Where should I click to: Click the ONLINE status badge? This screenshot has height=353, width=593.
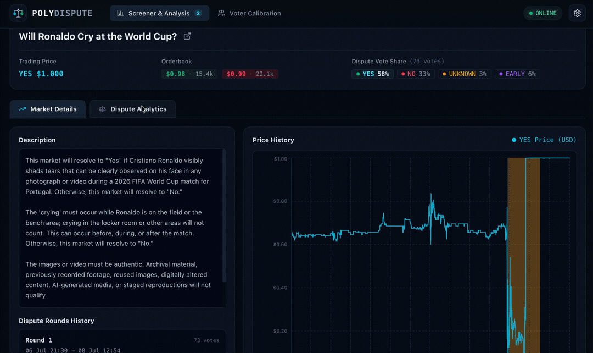click(x=542, y=13)
